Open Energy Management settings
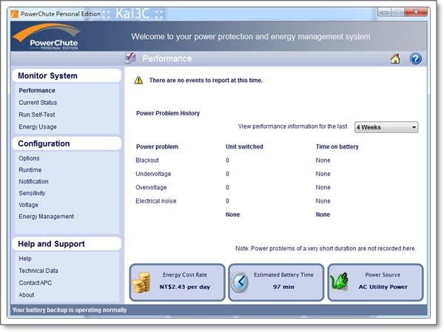This screenshot has width=444, height=332. click(47, 217)
